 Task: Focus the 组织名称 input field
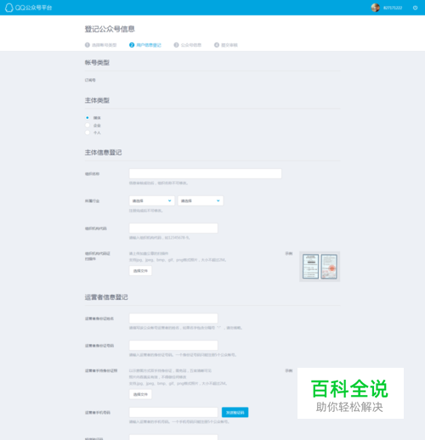[206, 173]
